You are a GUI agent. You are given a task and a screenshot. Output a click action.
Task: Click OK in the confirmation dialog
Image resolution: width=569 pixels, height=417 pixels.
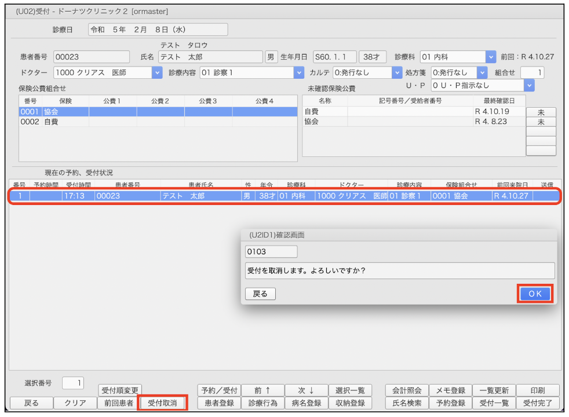click(x=534, y=294)
